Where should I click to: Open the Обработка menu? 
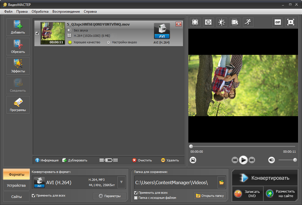pos(40,12)
